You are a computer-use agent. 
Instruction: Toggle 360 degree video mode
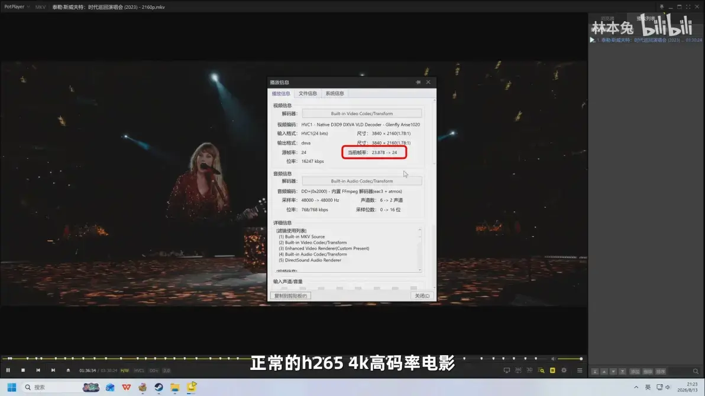(x=518, y=371)
